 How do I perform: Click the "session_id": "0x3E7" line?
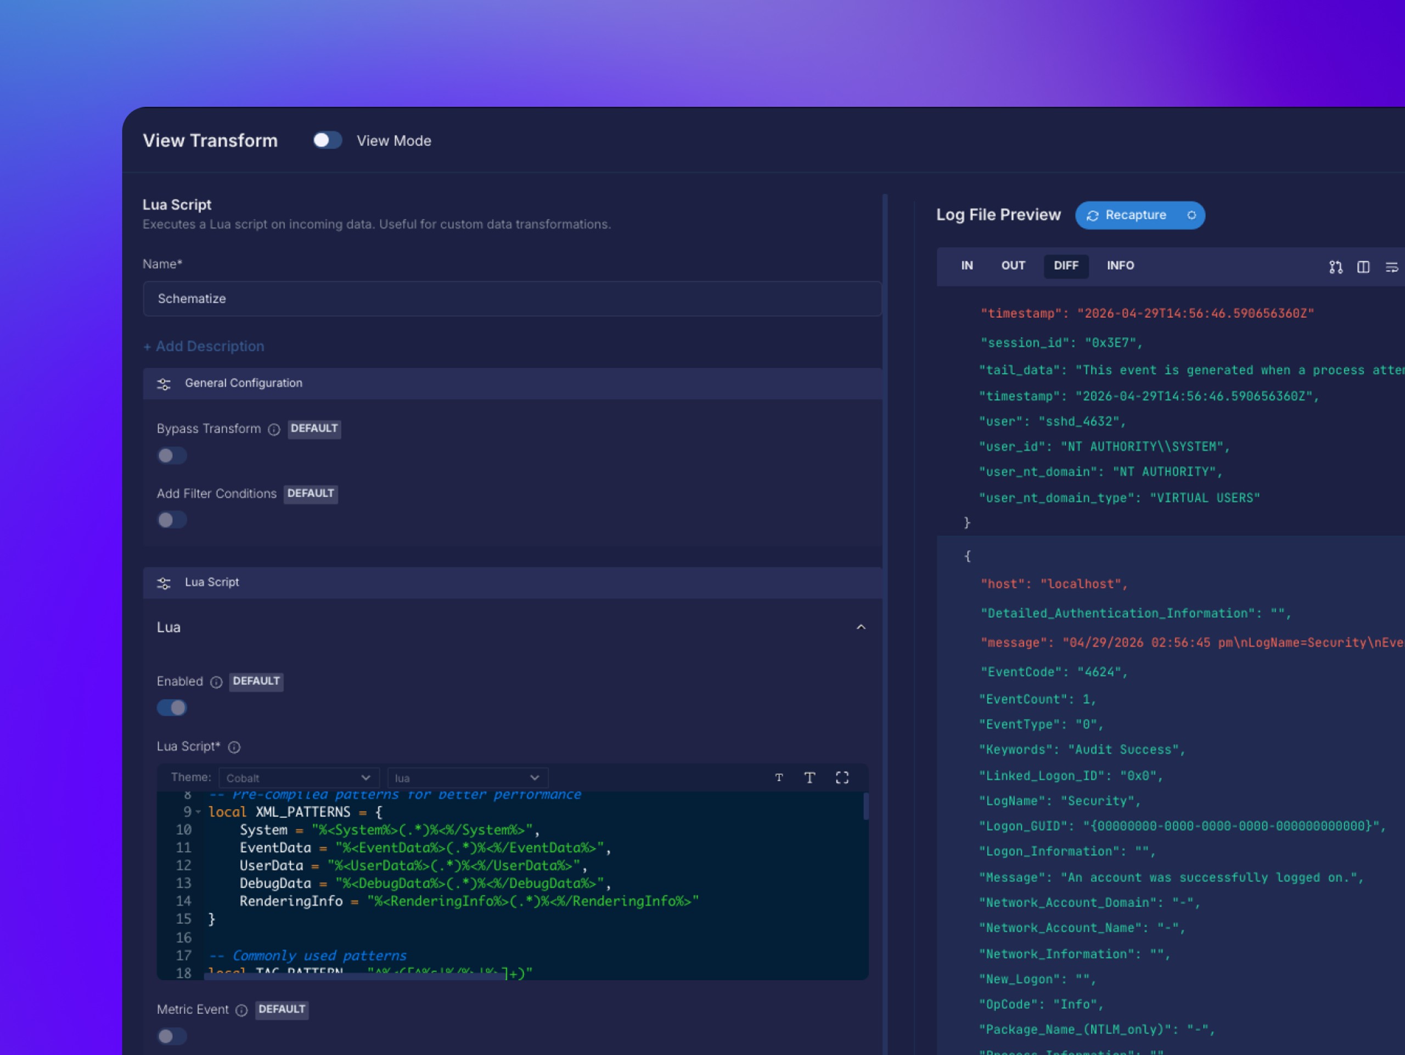coord(1061,343)
